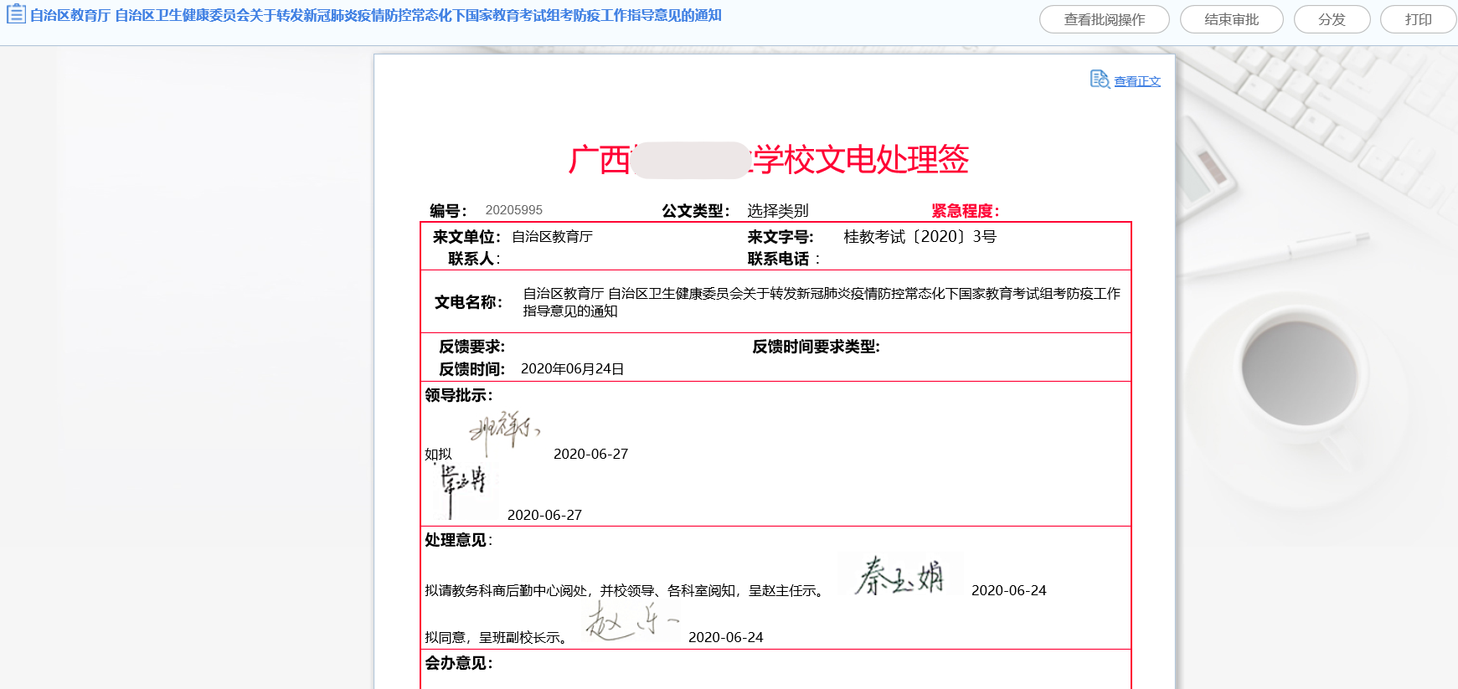This screenshot has height=689, width=1458.
Task: Click the 查看正文 magnifier document icon
Action: [1100, 80]
